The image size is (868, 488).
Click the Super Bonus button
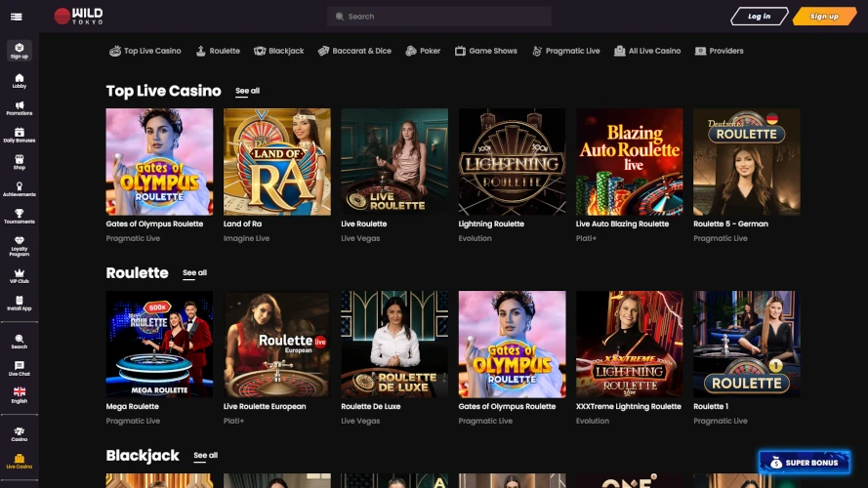pos(805,463)
